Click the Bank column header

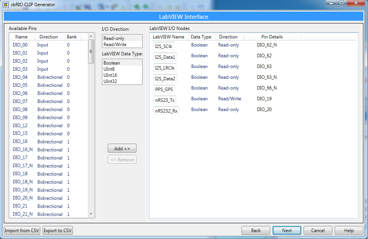tap(72, 37)
